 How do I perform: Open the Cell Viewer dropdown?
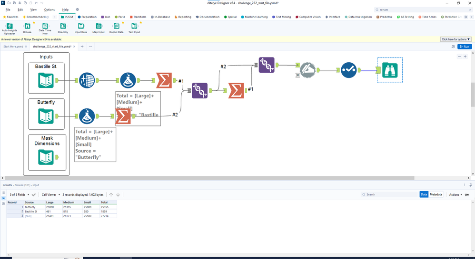[x=51, y=194]
